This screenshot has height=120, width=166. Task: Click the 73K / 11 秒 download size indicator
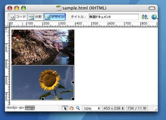click(x=137, y=108)
